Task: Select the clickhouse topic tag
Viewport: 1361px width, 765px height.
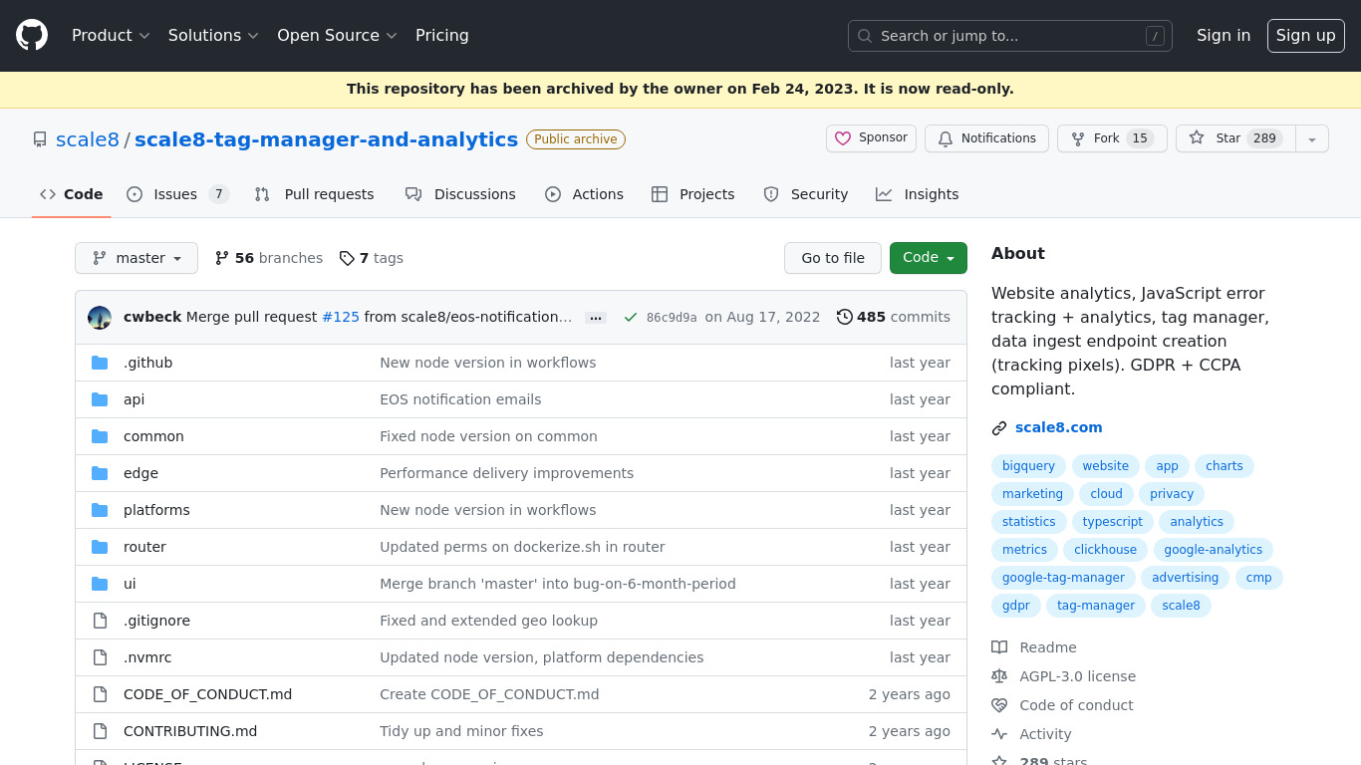Action: pyautogui.click(x=1105, y=550)
